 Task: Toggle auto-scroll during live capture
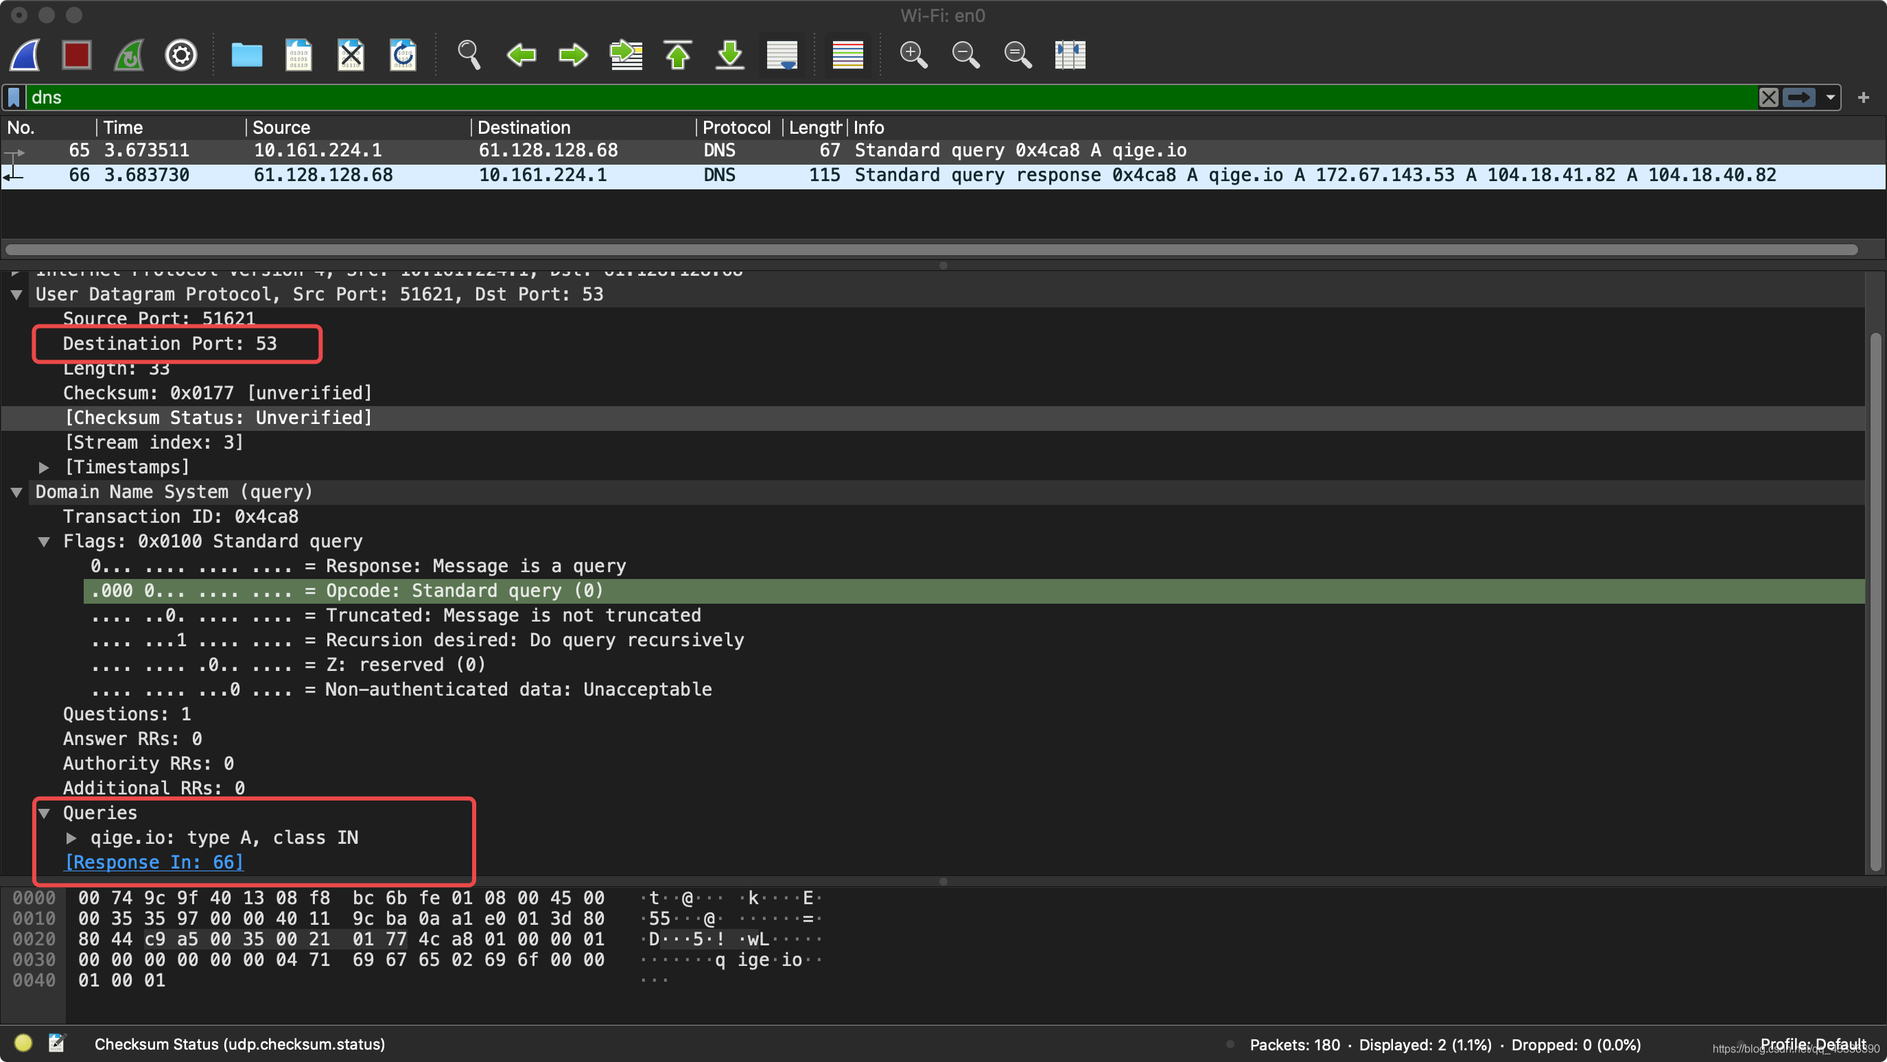point(782,55)
